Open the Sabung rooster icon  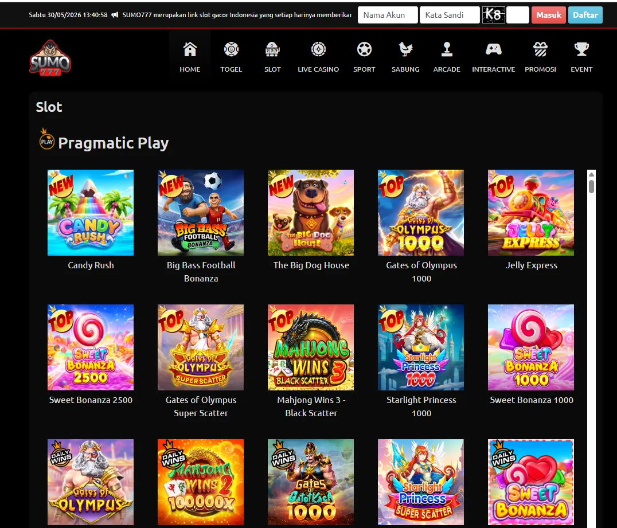click(405, 49)
